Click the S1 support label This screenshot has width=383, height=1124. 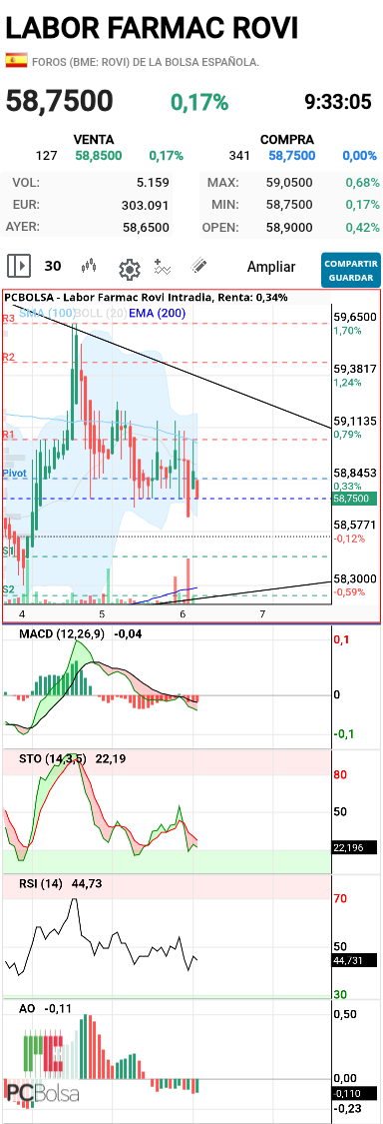coord(8,551)
